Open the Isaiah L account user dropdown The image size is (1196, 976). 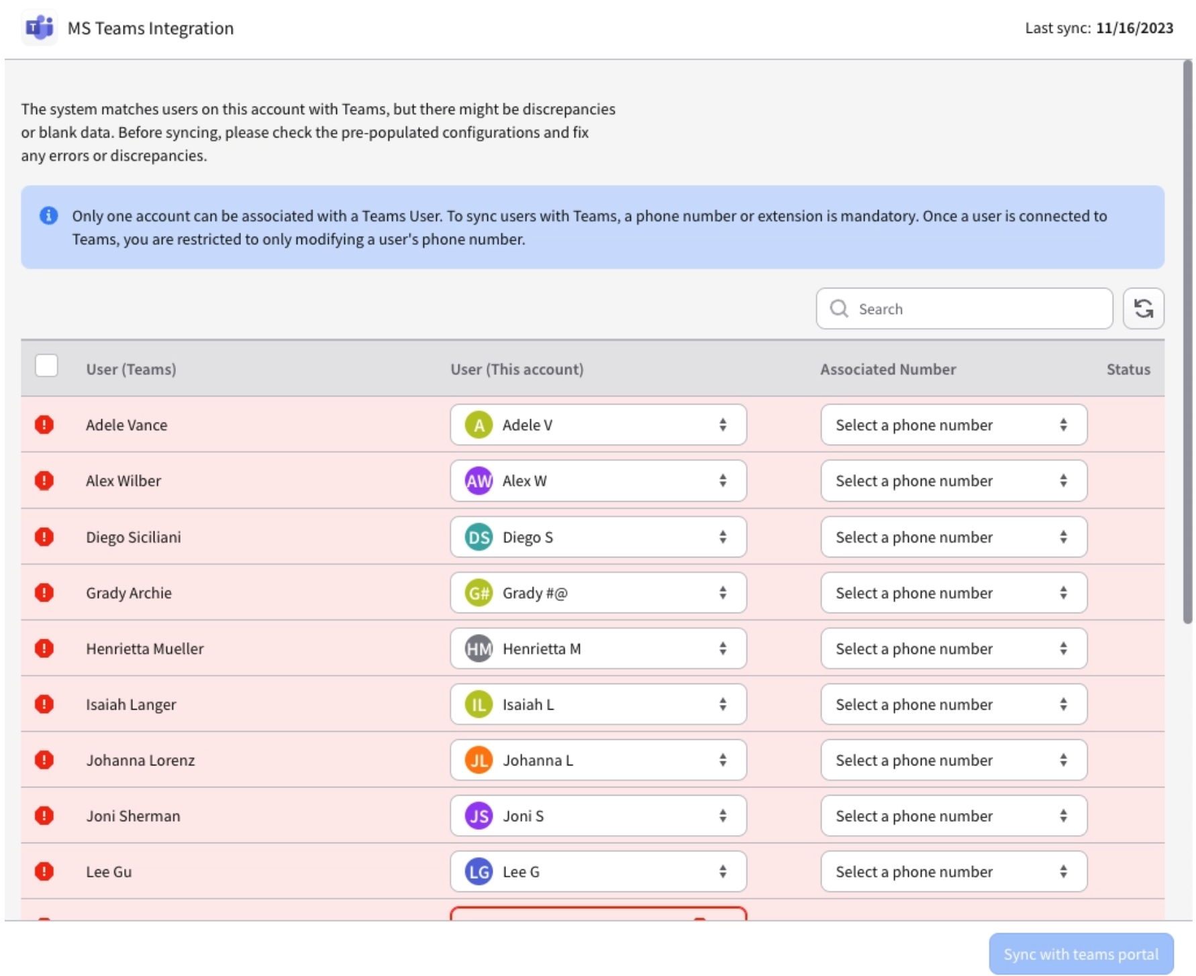598,704
